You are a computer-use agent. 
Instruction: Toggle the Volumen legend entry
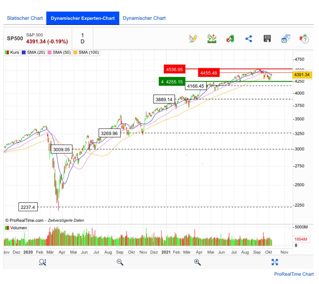point(16,228)
